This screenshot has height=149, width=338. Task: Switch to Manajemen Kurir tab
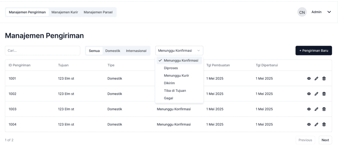tap(65, 12)
